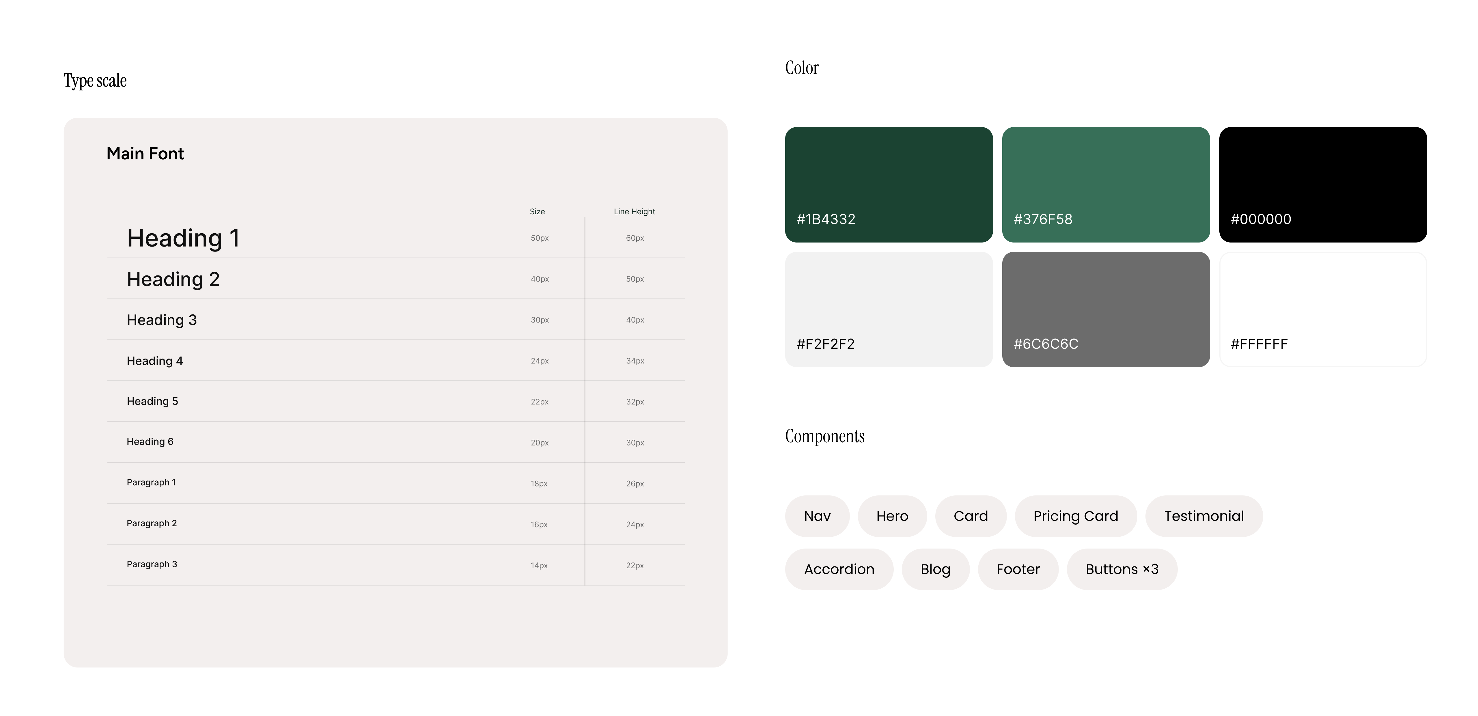Click the Card component pill
The image size is (1478, 716).
point(971,516)
